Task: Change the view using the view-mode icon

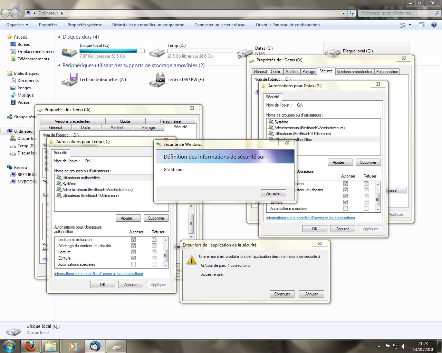Action: click(x=403, y=25)
